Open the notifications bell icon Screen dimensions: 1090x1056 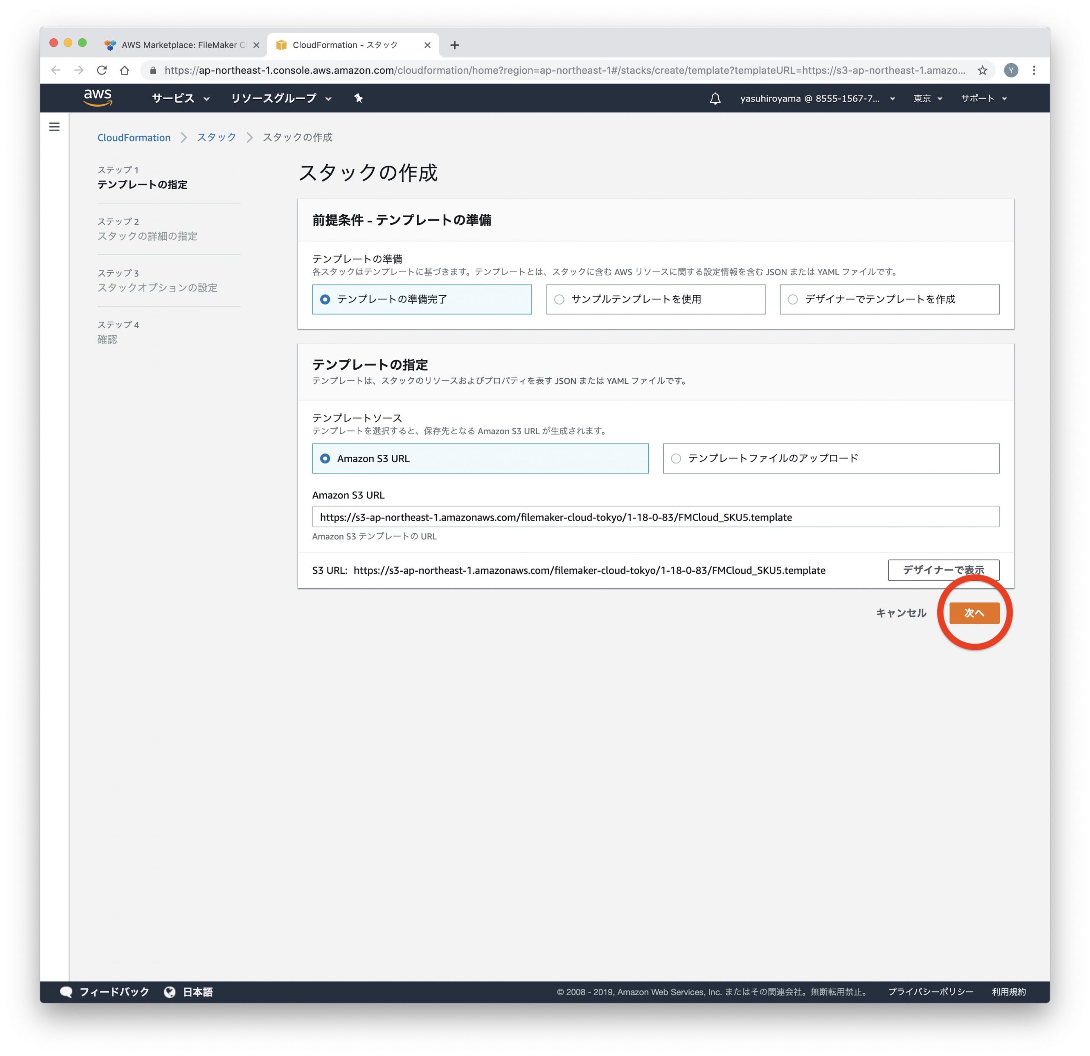click(715, 98)
